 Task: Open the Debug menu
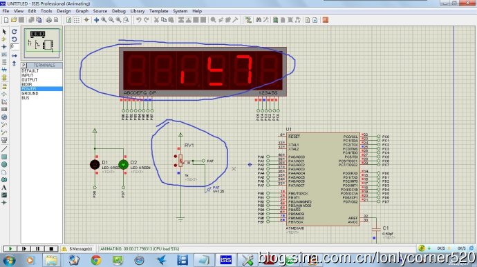(119, 11)
